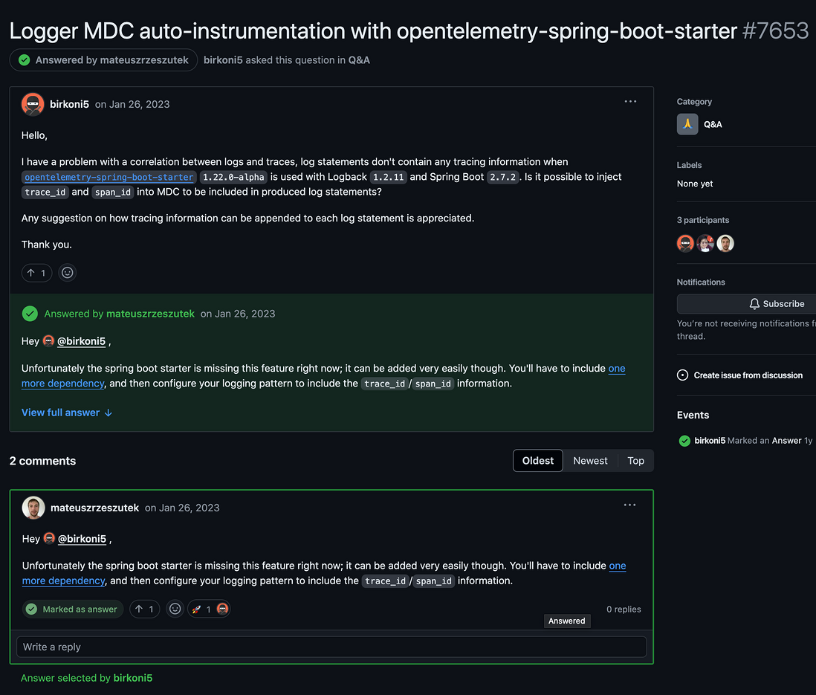The height and width of the screenshot is (695, 816).
Task: Click the Q&A category praying hands icon
Action: pos(687,124)
